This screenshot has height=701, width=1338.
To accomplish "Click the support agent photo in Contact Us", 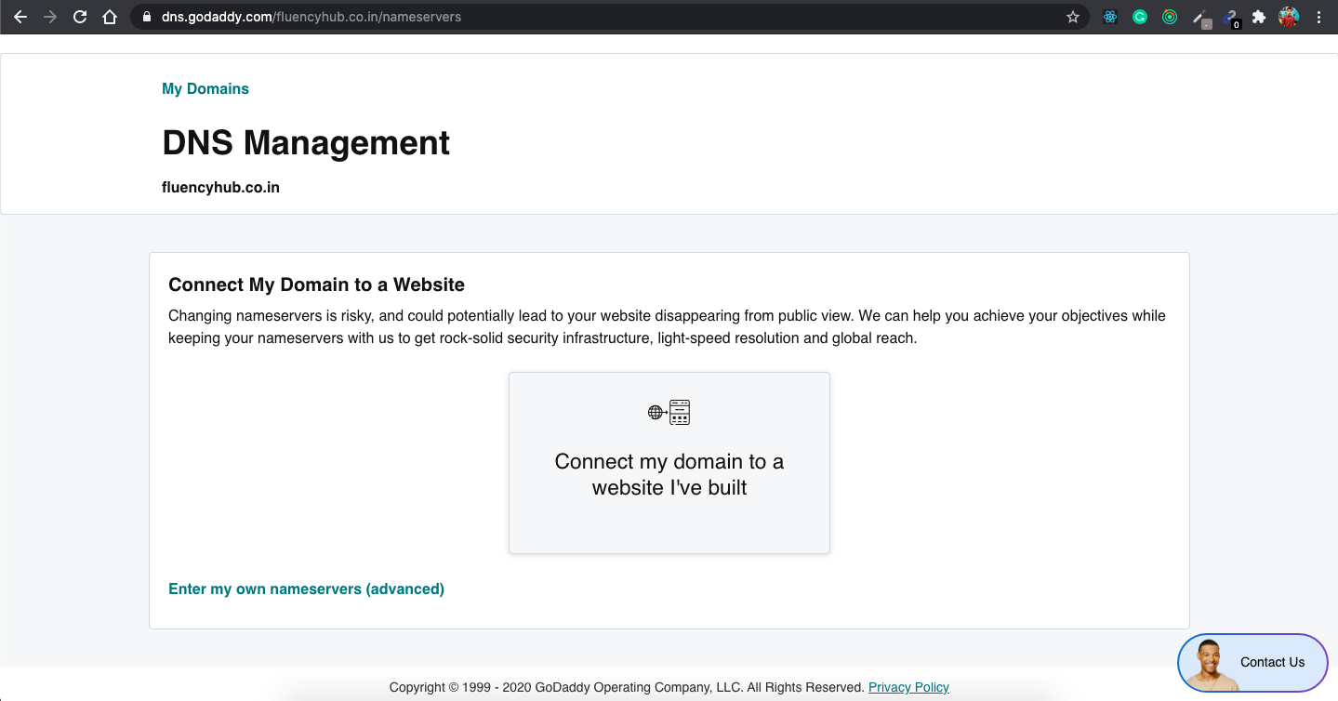I will click(1210, 665).
